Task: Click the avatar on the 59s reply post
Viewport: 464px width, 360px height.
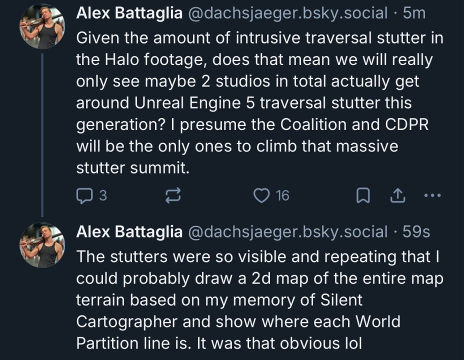Action: click(42, 245)
